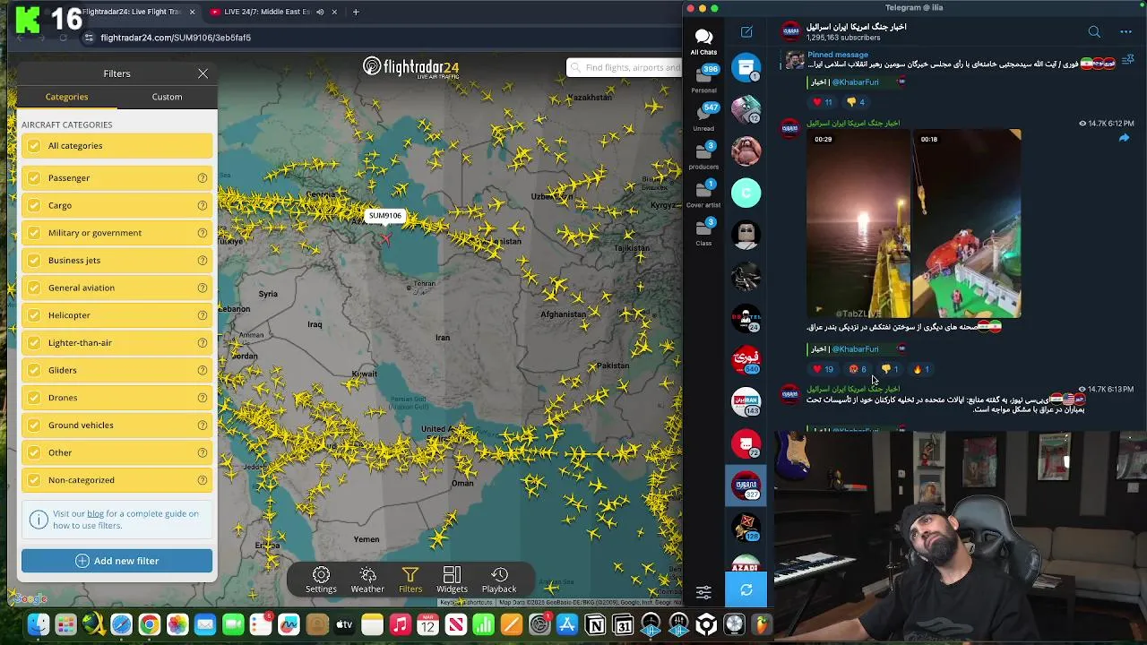Click the fire reaction showing 1
This screenshot has width=1147, height=645.
click(x=921, y=369)
